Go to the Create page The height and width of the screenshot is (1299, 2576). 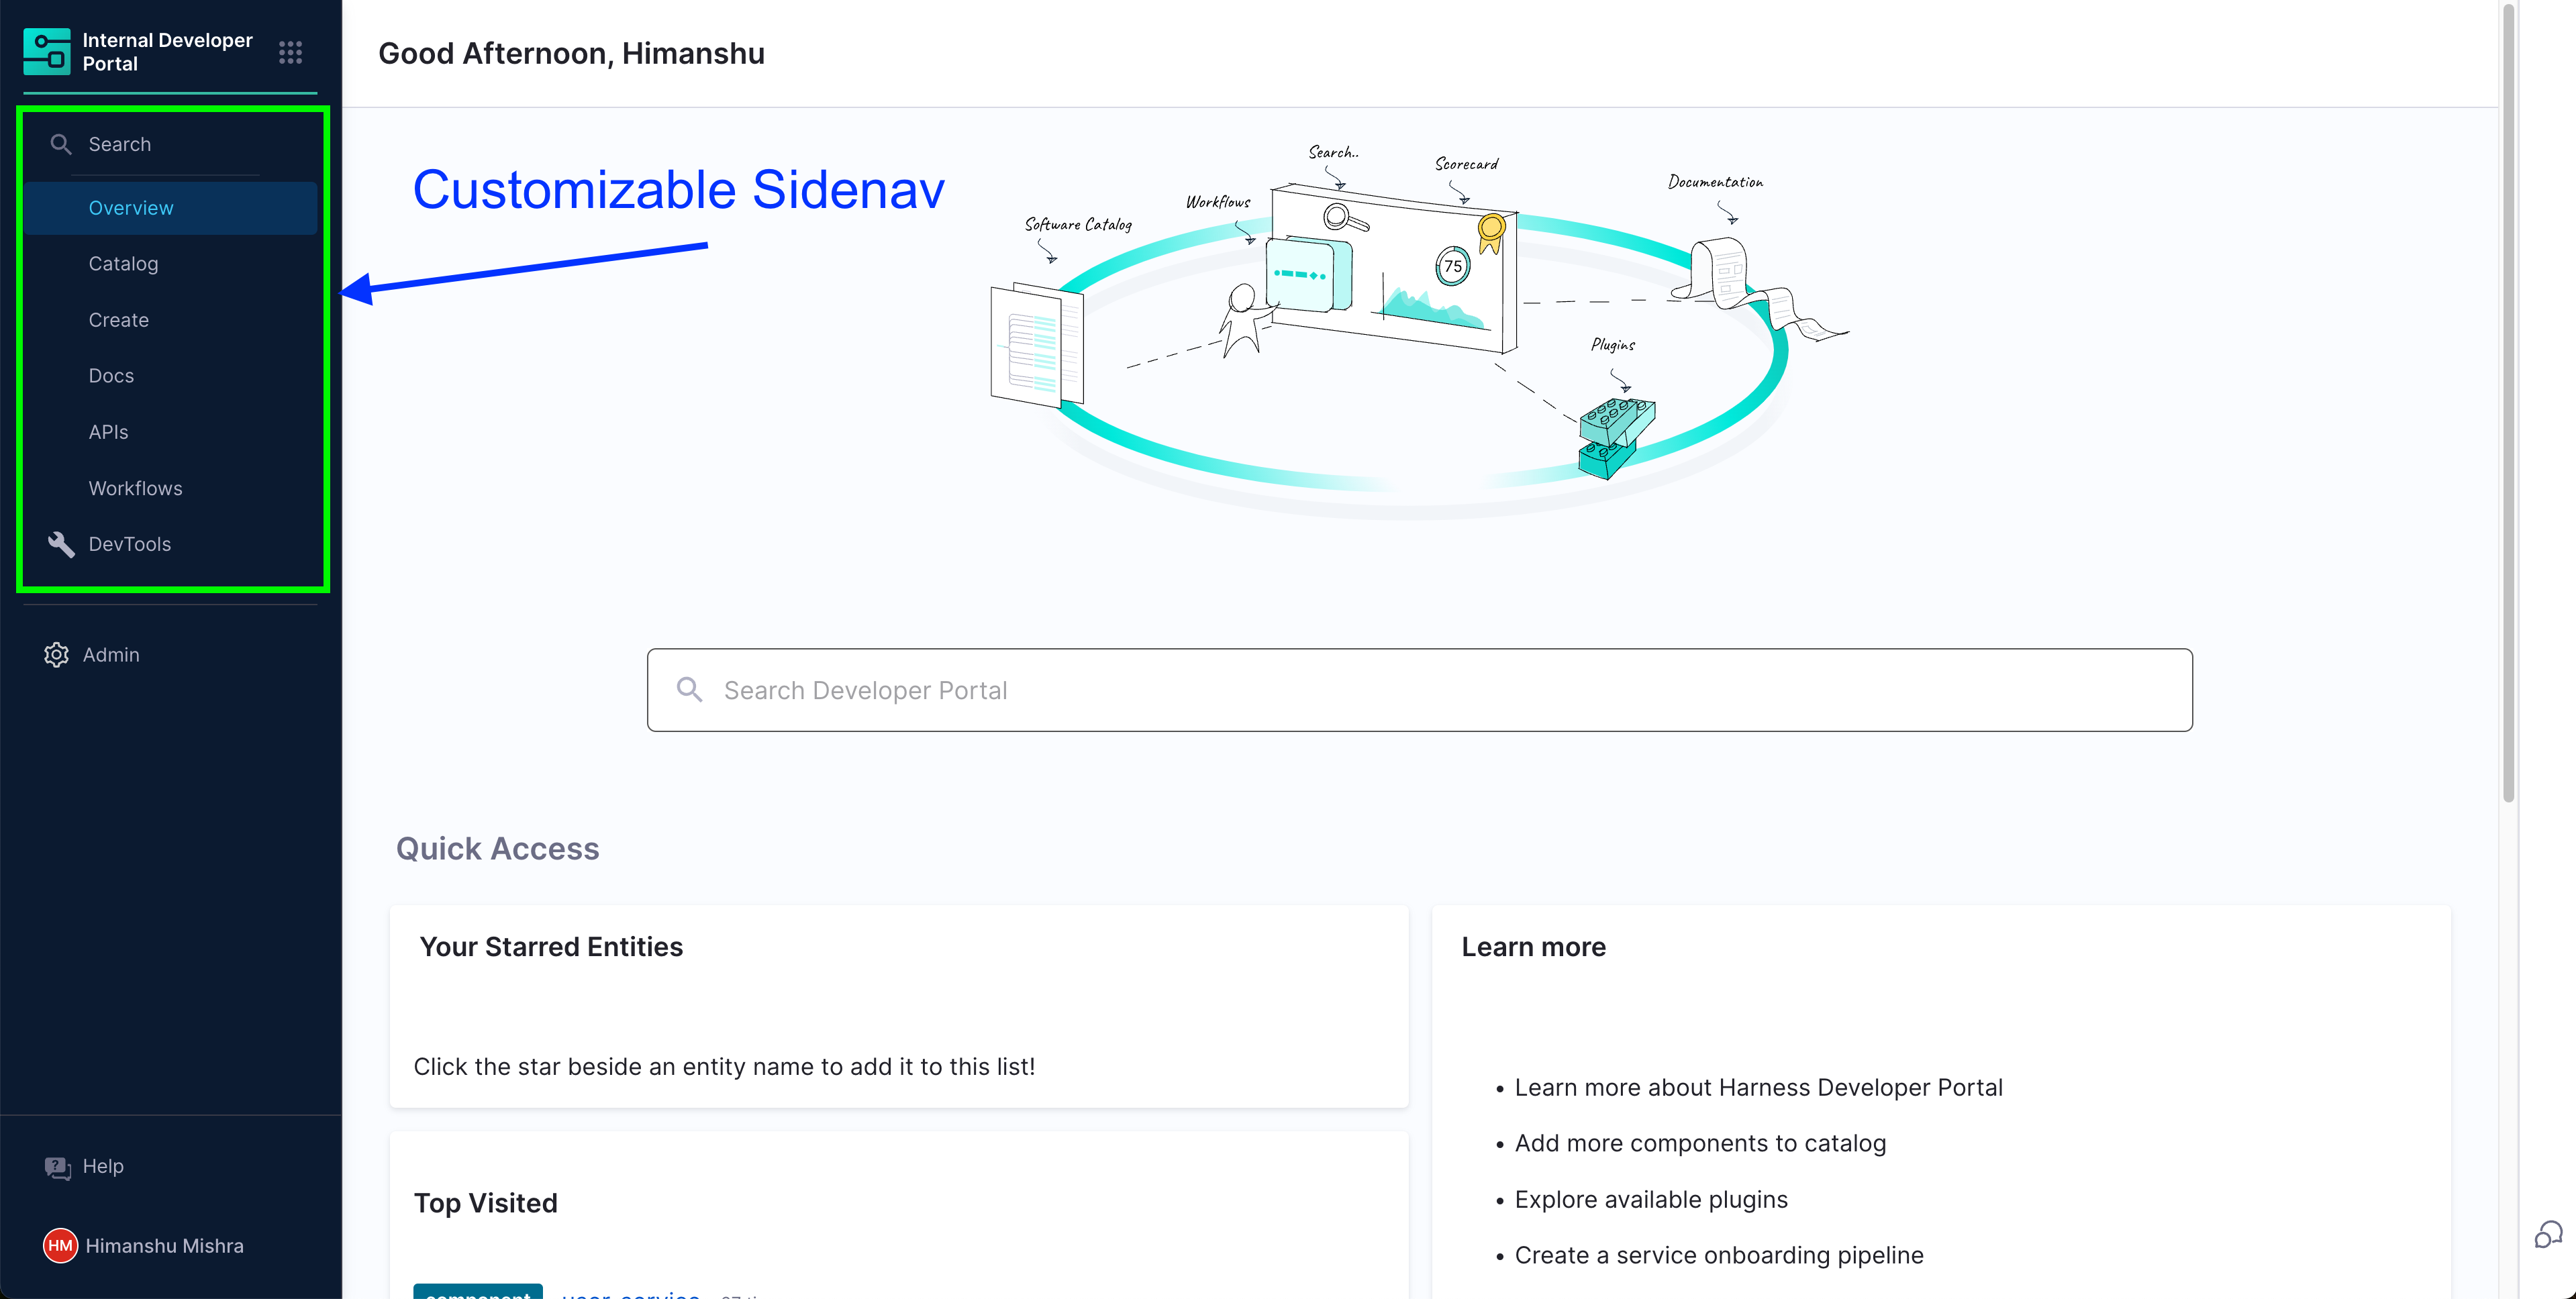click(x=118, y=320)
